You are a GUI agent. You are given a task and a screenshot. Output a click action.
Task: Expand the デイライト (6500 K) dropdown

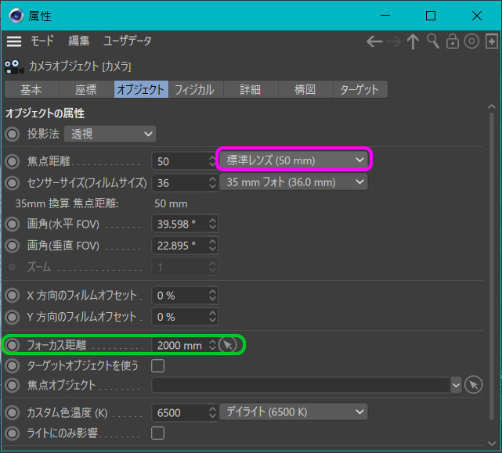pyautogui.click(x=294, y=412)
